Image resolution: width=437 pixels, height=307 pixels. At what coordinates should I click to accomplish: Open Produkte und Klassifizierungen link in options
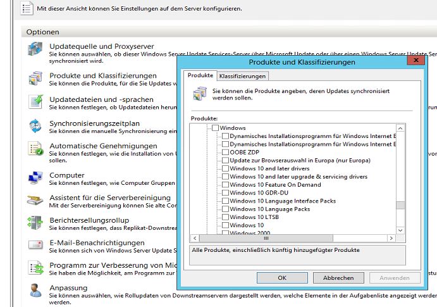[103, 75]
